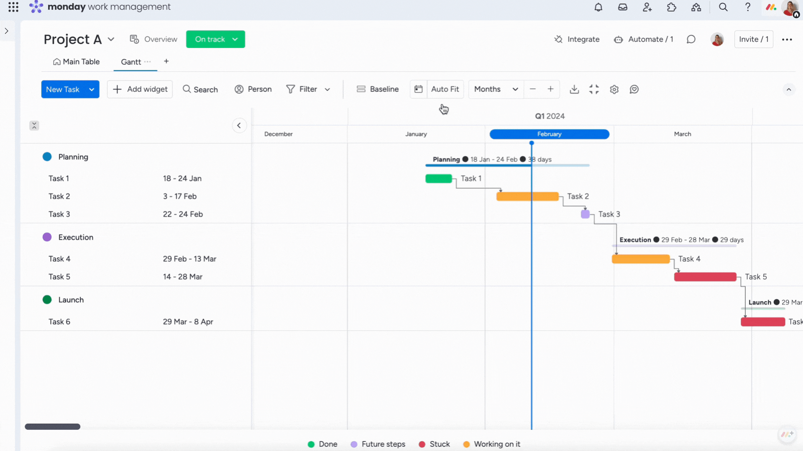
Task: Click the collapse all groups X icon
Action: pyautogui.click(x=34, y=125)
